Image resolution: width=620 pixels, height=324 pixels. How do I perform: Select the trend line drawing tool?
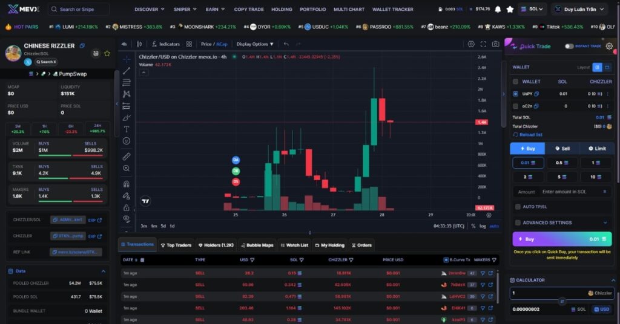(x=127, y=71)
